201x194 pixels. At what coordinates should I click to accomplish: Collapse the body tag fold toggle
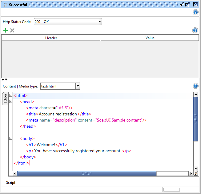point(10,138)
